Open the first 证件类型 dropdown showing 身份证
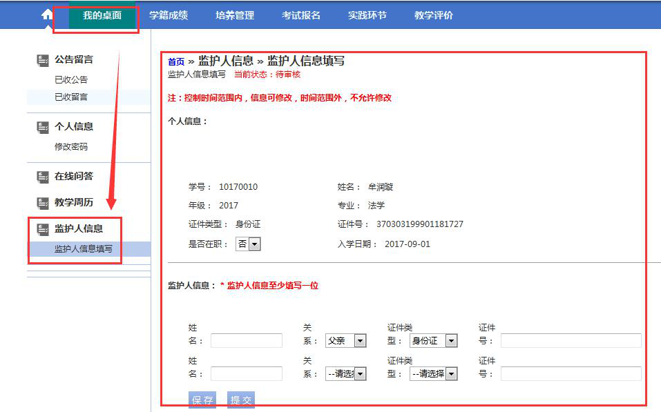 435,340
